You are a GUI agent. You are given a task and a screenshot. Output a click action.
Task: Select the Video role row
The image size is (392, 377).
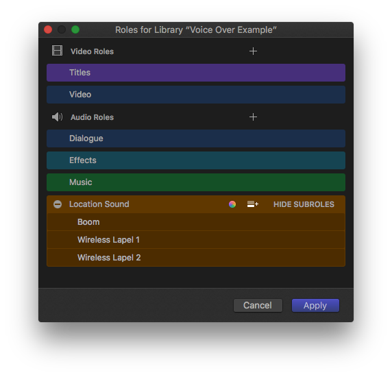tap(196, 95)
